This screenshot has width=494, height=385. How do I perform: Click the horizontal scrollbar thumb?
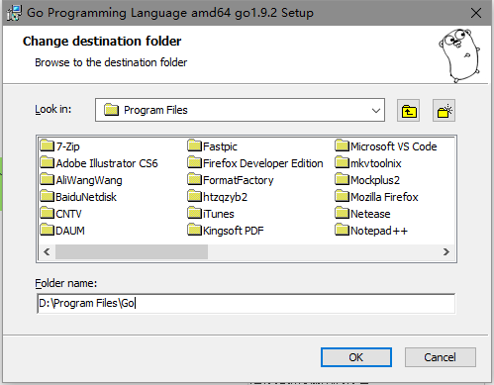(x=132, y=252)
